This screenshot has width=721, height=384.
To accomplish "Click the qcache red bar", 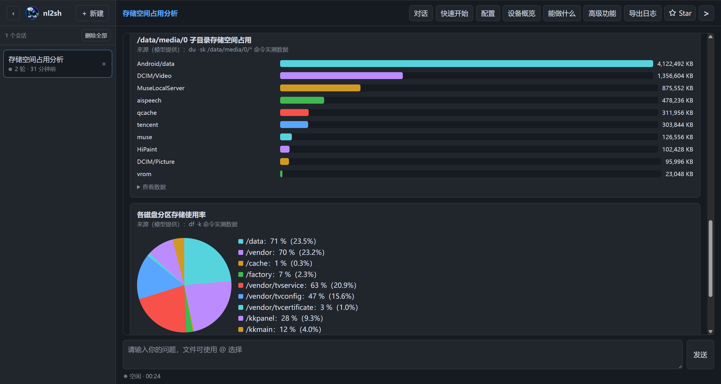I will pos(294,113).
